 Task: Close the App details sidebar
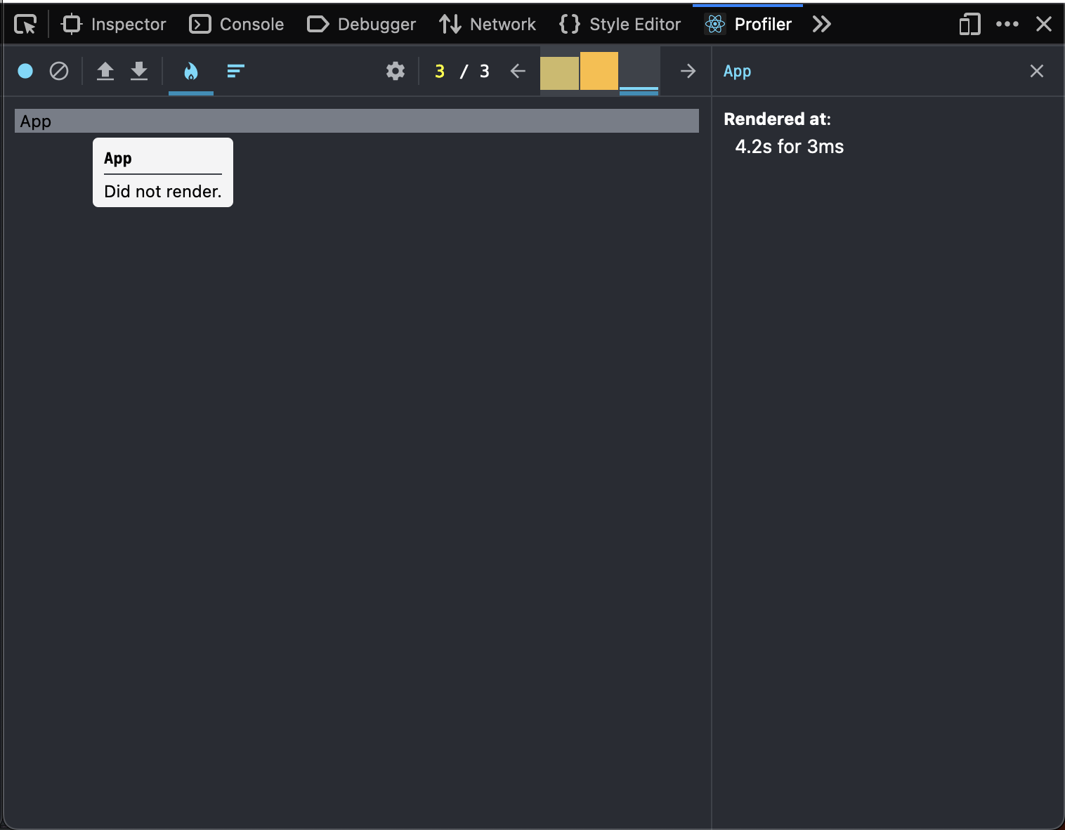click(x=1037, y=71)
